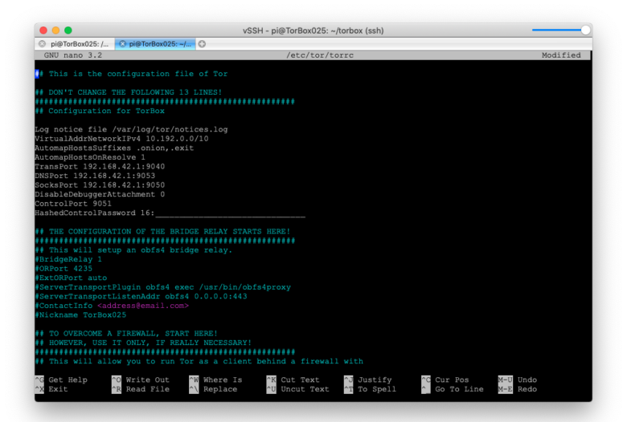Click the ^W Where Is shortcut
Viewport: 627px width, 422px height.
216,379
